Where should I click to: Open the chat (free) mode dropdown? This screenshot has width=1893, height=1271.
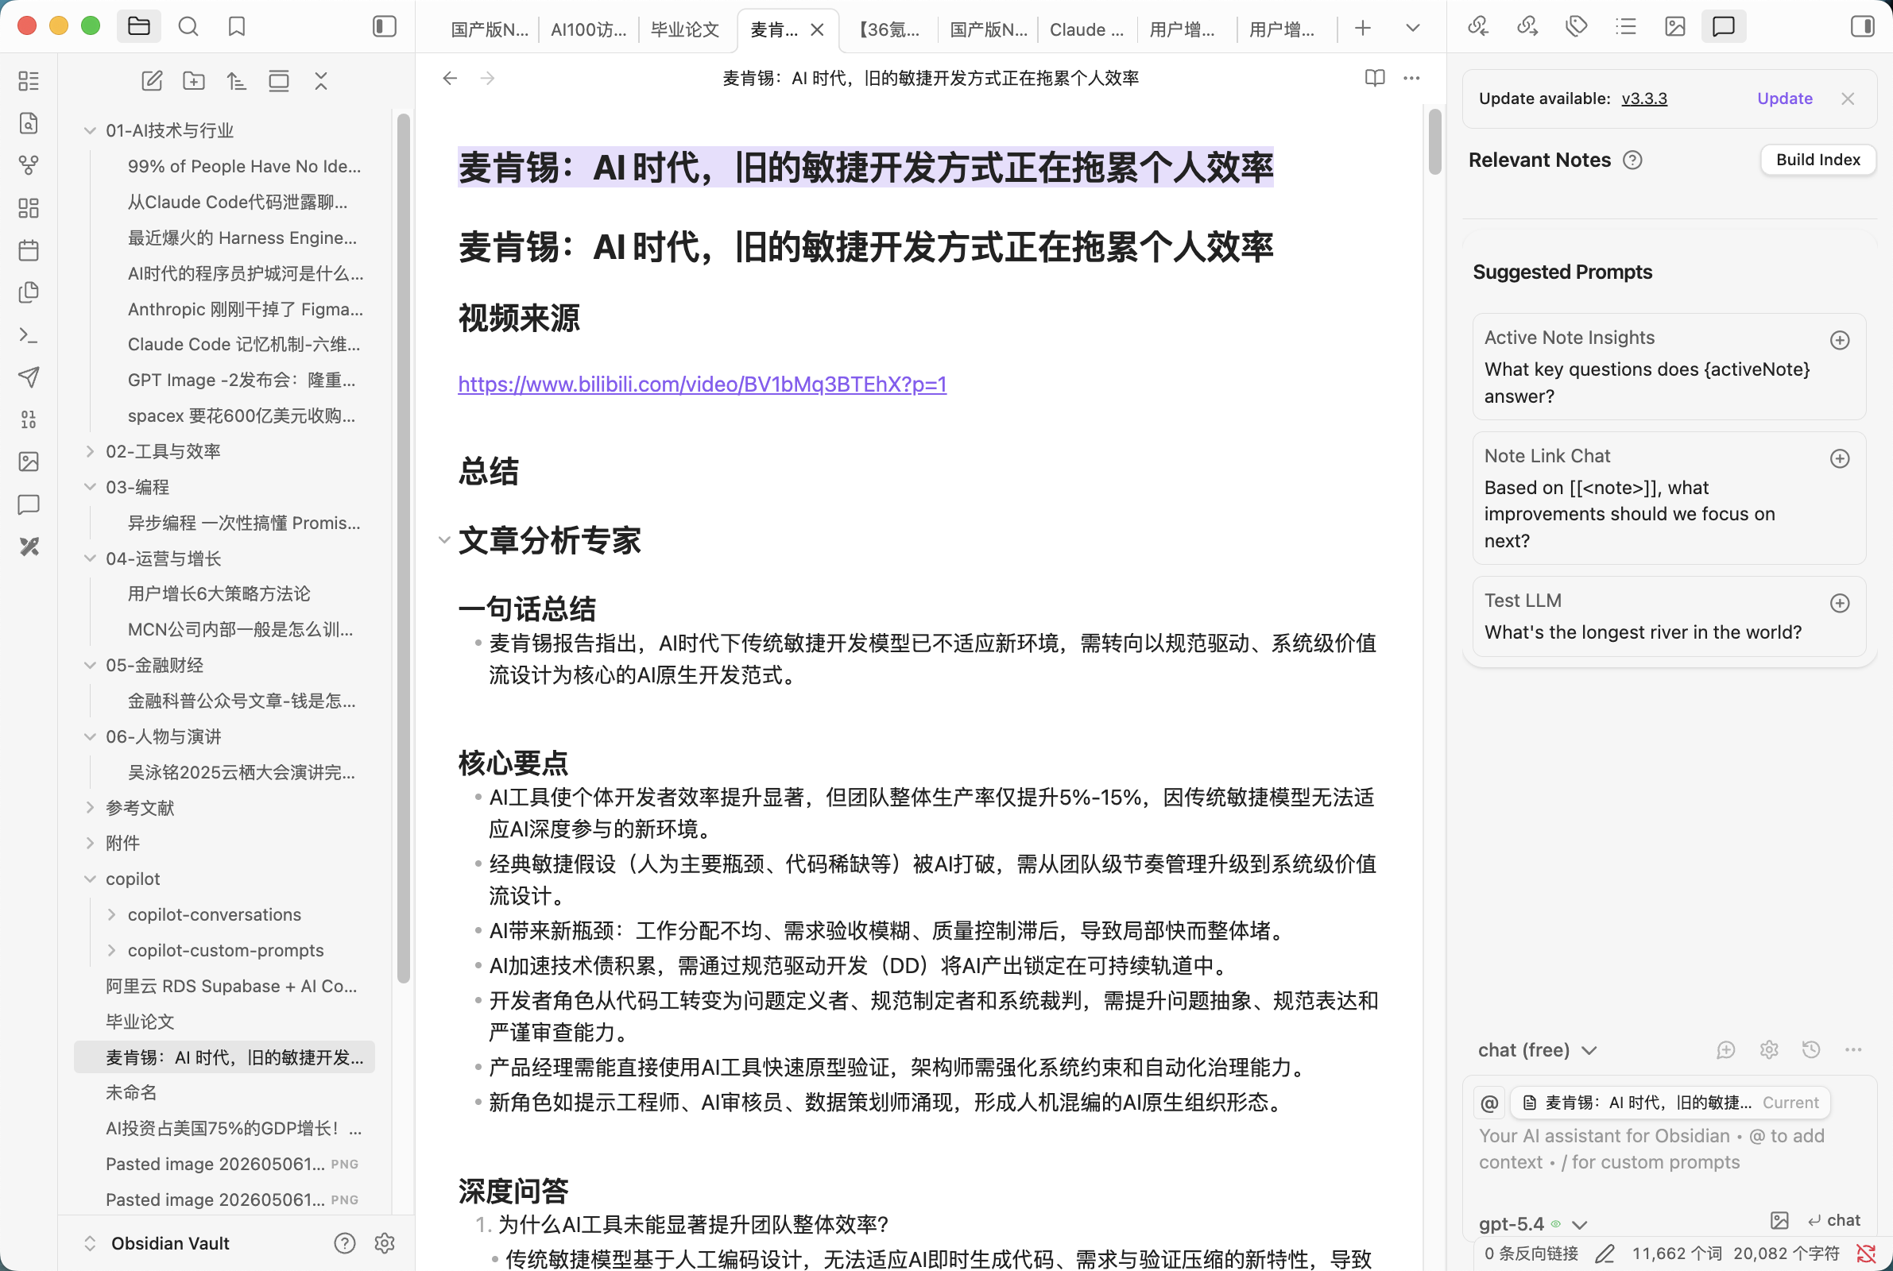click(1537, 1049)
